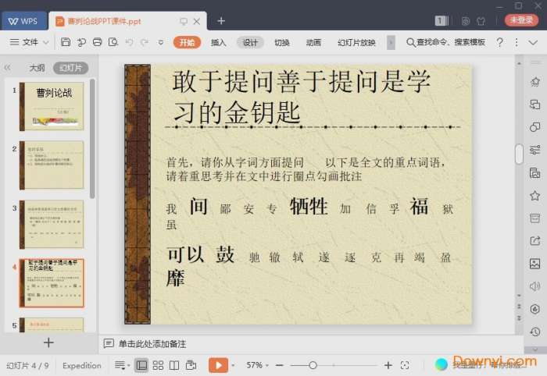Screen dimensions: 547x376
Task: Collapse the ribbon with the chevron
Action: (x=533, y=42)
